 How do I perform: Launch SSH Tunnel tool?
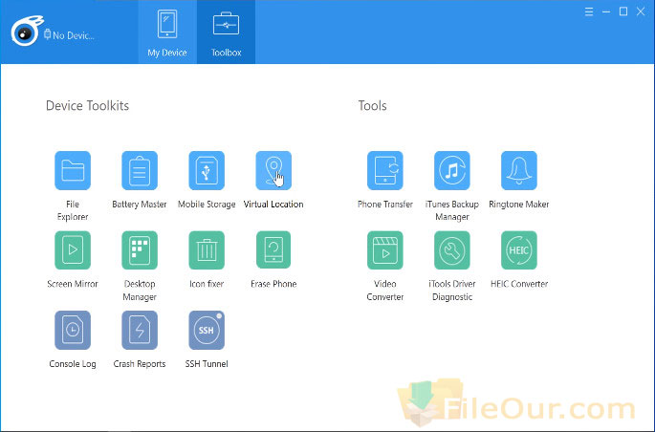click(207, 330)
